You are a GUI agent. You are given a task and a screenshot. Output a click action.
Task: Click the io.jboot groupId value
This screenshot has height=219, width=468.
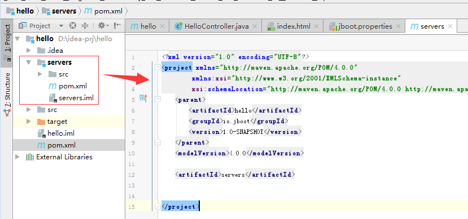coord(236,122)
